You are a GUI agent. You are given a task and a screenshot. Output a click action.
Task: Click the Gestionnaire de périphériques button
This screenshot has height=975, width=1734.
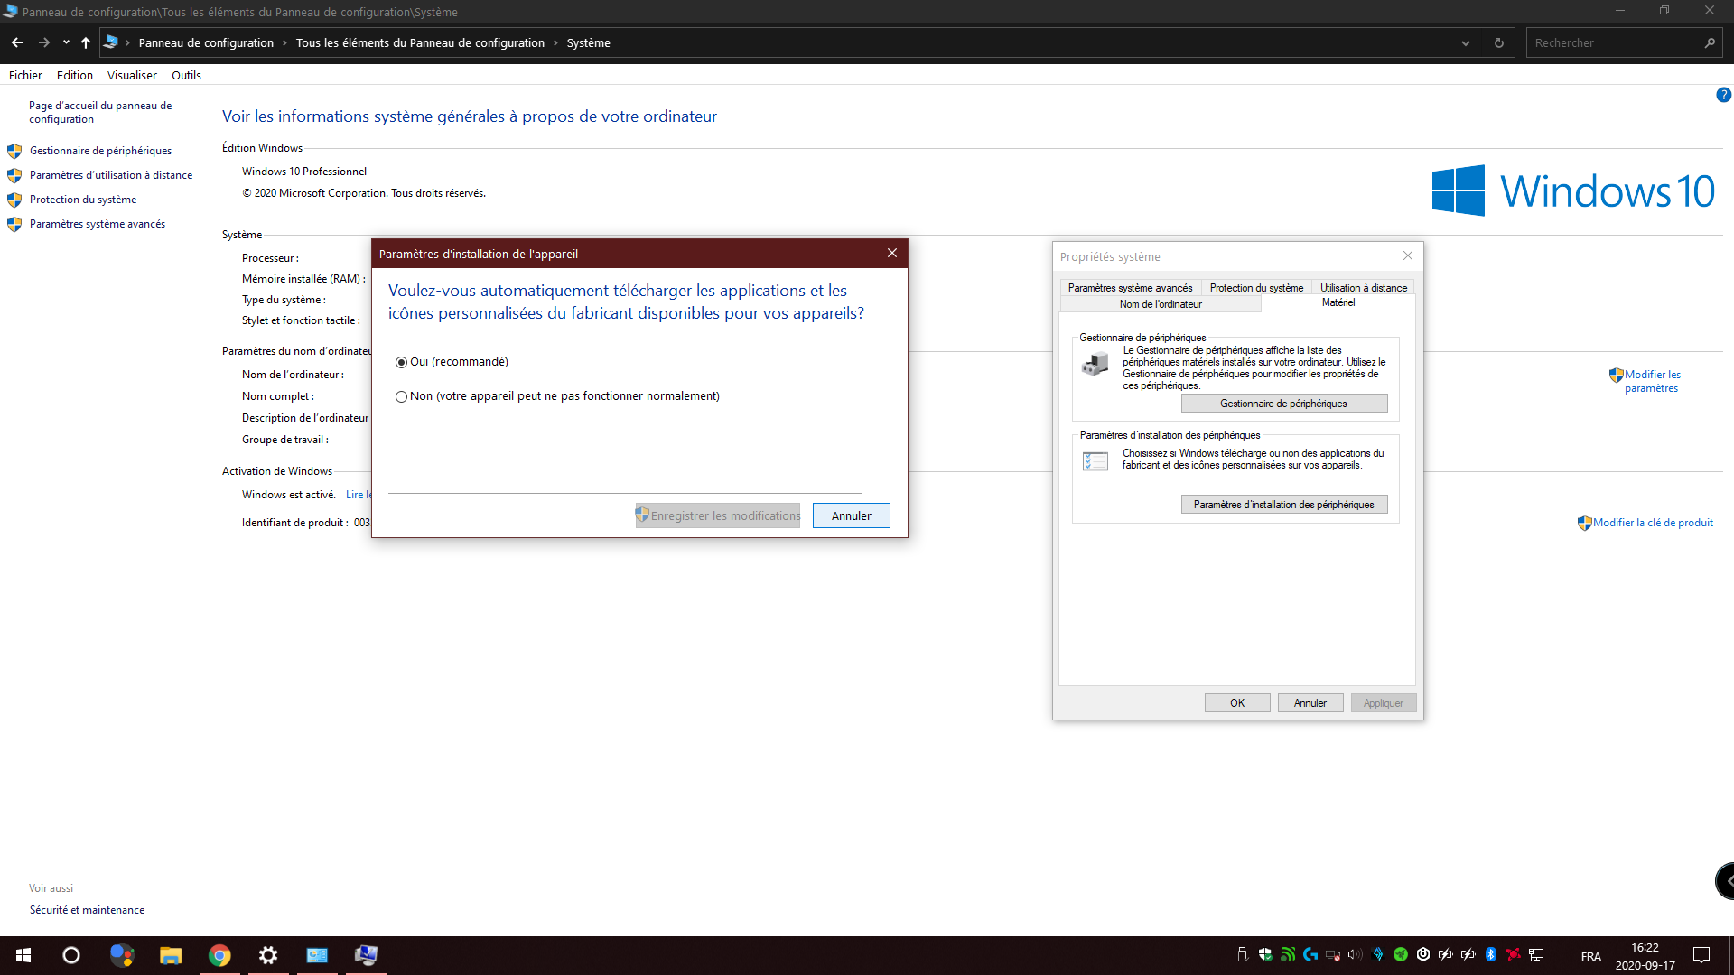pos(1283,404)
